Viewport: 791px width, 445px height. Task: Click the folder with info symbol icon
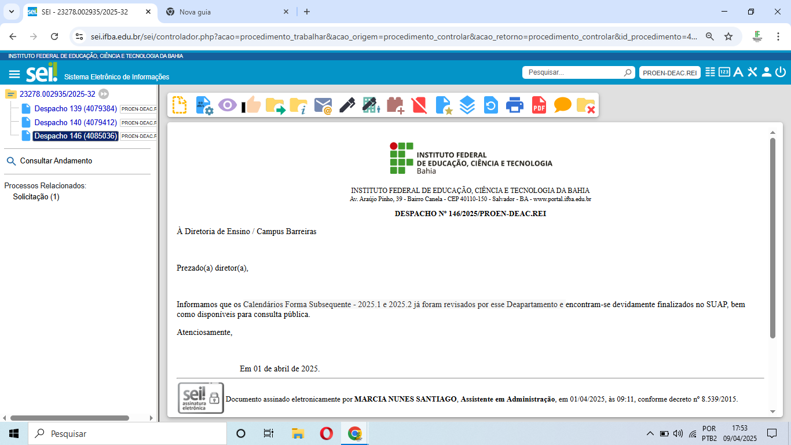coord(299,105)
